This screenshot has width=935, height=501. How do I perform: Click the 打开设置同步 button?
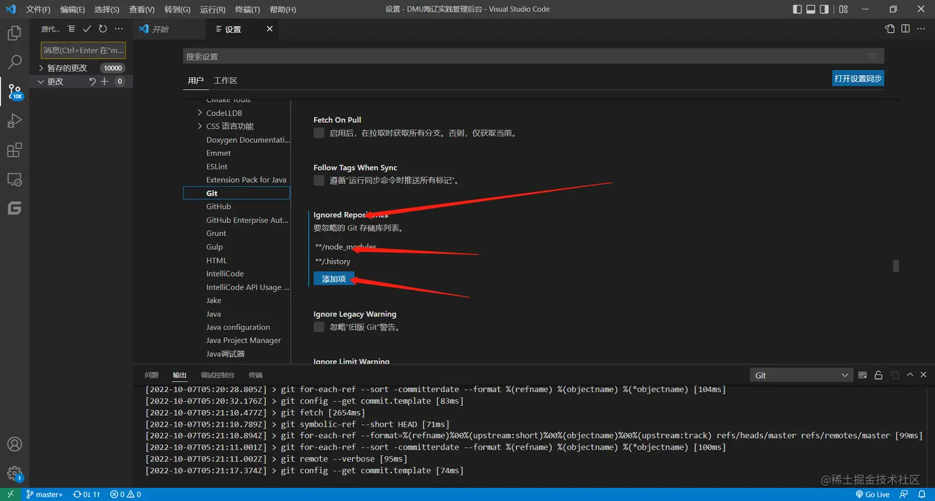pyautogui.click(x=858, y=78)
